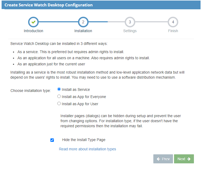Choose Install as App for User
204x170 pixels.
59,104
